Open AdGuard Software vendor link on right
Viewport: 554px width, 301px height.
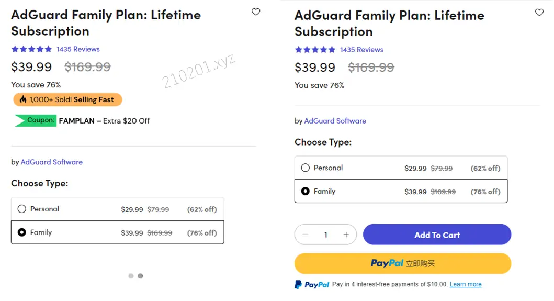pyautogui.click(x=335, y=121)
